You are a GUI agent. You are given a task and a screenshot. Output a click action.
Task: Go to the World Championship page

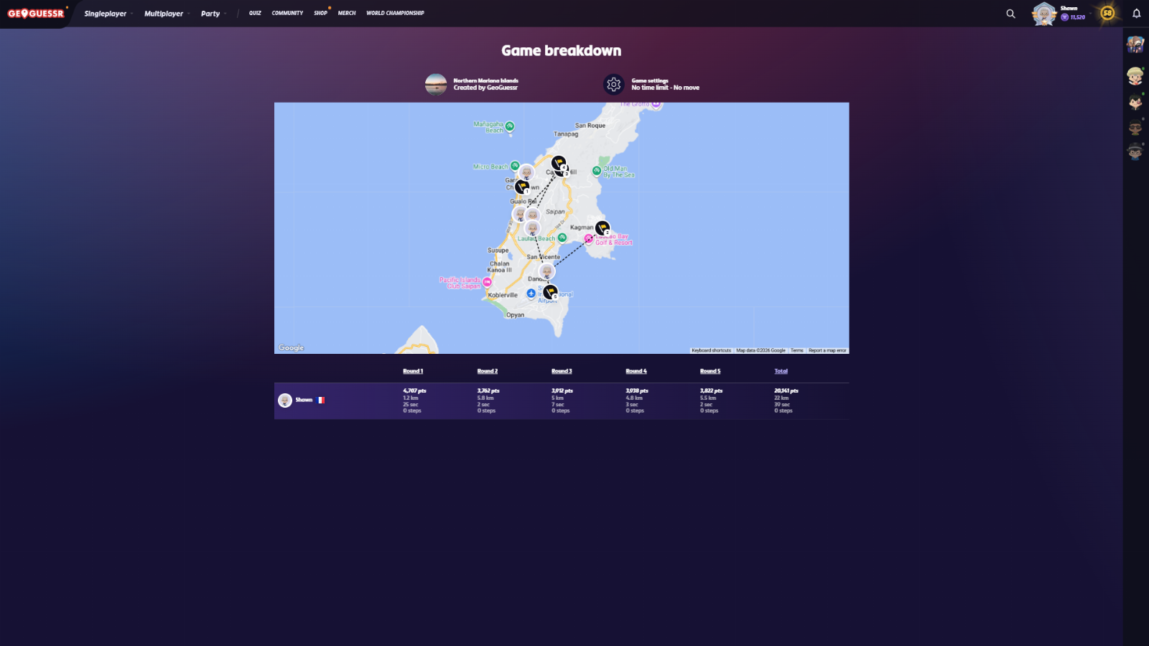click(x=395, y=13)
